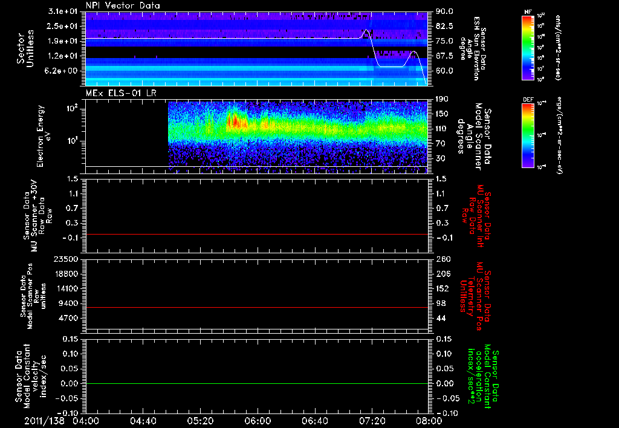Click the NF color scale bar
The width and height of the screenshot is (619, 428).
click(x=528, y=48)
